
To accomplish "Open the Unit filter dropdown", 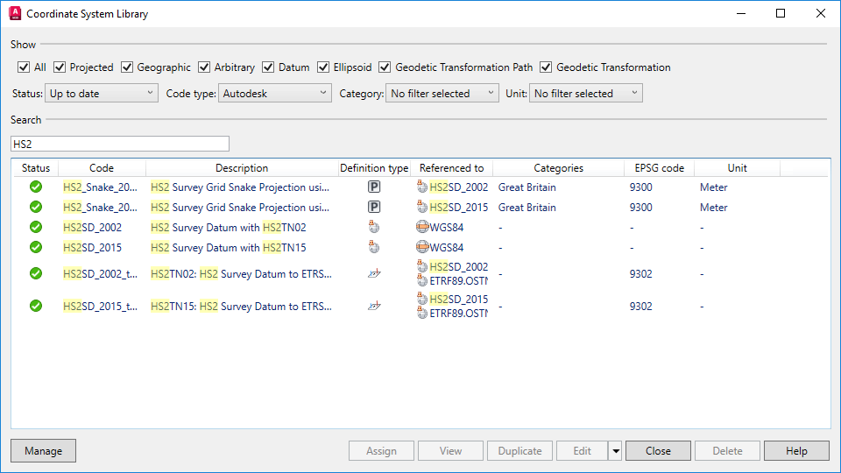I will 585,93.
